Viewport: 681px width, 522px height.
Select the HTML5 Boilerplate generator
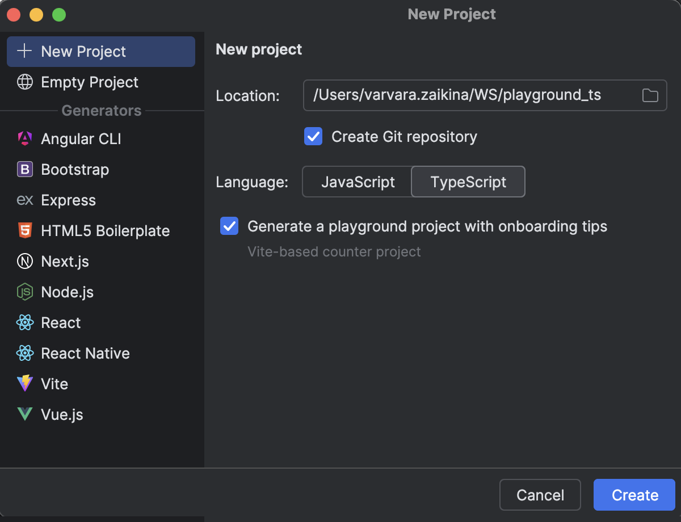(105, 230)
